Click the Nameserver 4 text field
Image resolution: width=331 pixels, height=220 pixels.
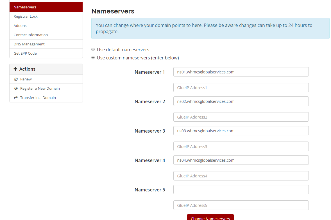(x=241, y=160)
